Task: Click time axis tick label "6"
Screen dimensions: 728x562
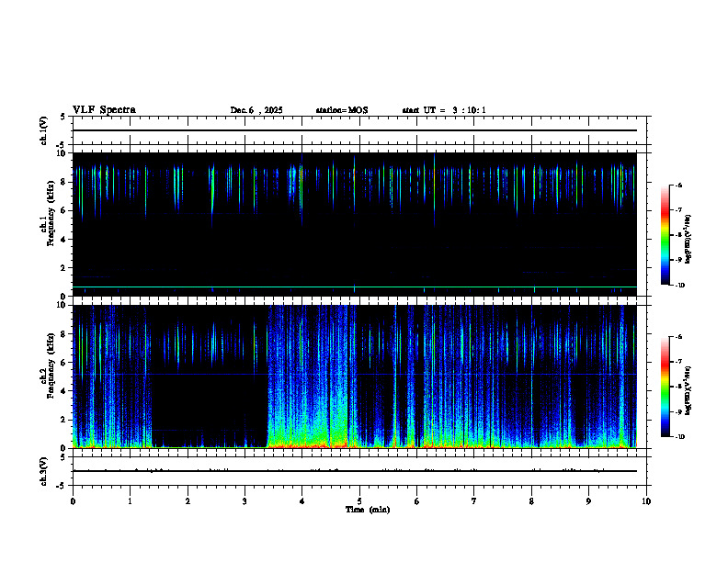Action: pos(417,501)
